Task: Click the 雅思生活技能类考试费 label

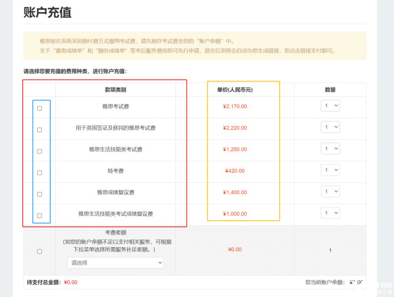Action: 115,149
